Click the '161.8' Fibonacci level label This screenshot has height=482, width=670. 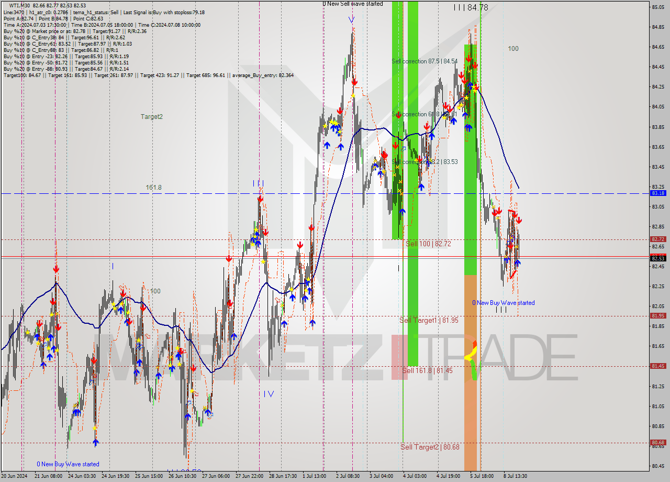coord(153,187)
